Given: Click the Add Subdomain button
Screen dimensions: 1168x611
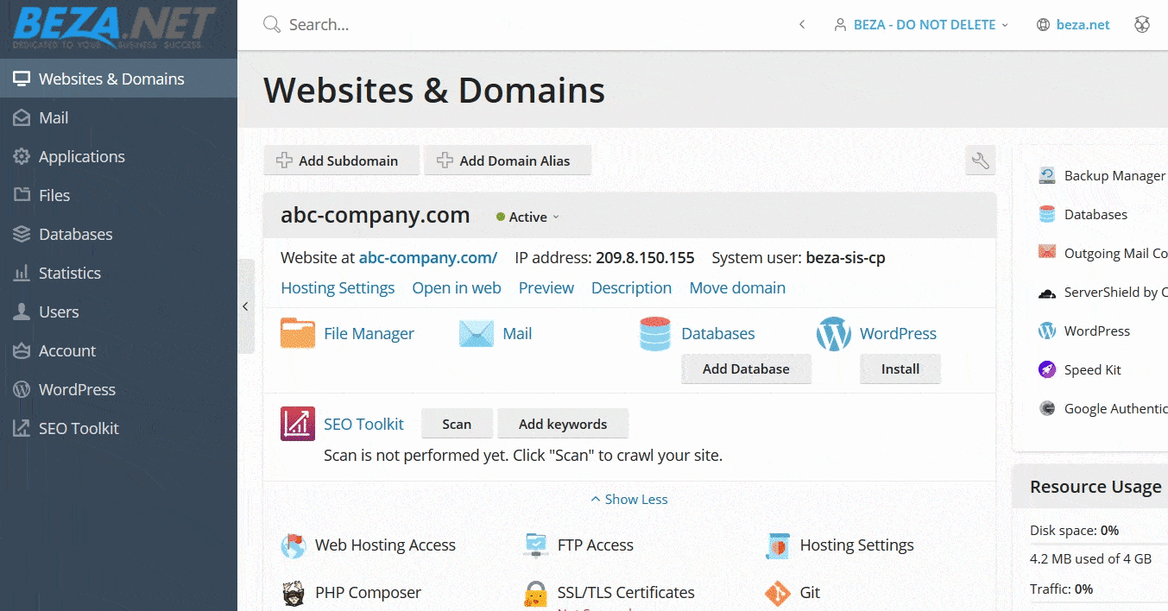Looking at the screenshot, I should [342, 161].
